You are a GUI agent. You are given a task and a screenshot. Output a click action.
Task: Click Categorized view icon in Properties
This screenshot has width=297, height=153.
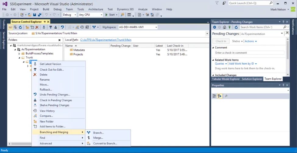pyautogui.click(x=214, y=96)
